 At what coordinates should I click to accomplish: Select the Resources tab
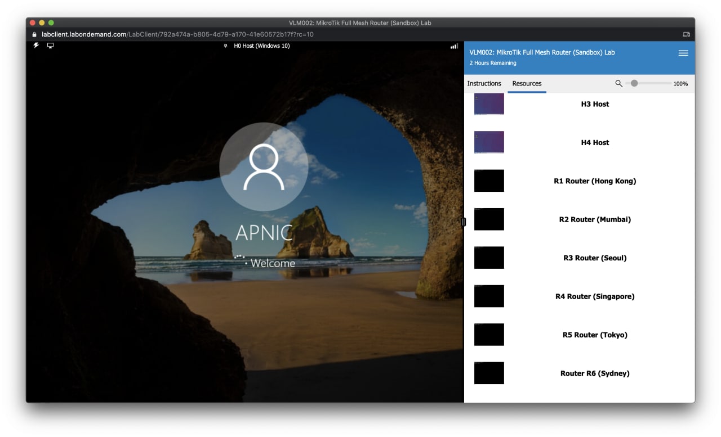click(527, 83)
